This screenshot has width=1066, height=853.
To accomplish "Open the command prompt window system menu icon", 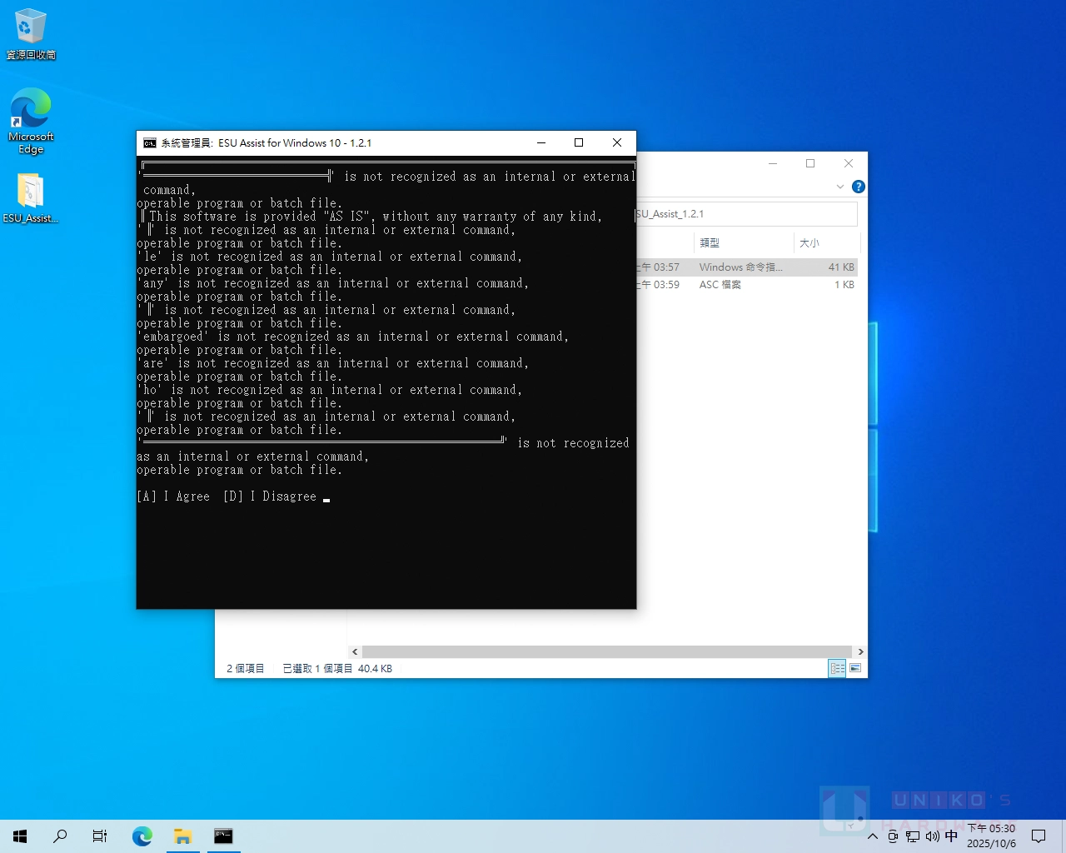I will point(150,143).
